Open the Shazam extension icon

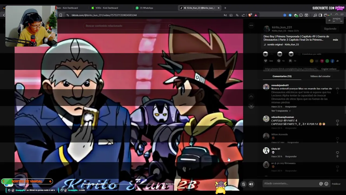pyautogui.click(x=290, y=15)
